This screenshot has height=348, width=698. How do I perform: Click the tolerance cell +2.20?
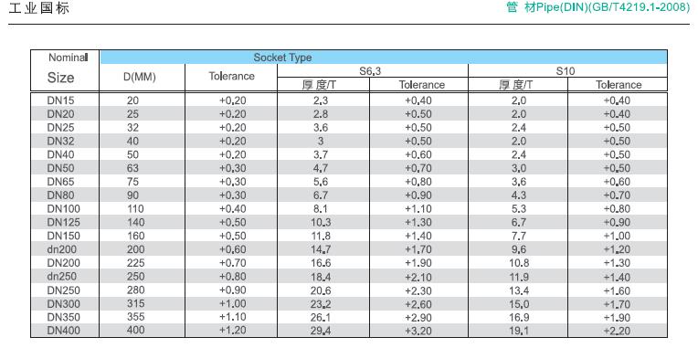coord(617,331)
